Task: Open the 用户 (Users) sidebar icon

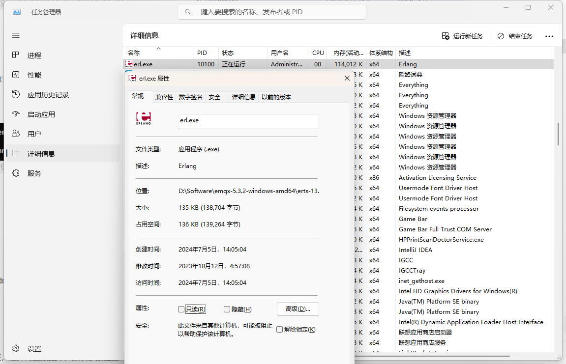Action: click(x=16, y=134)
